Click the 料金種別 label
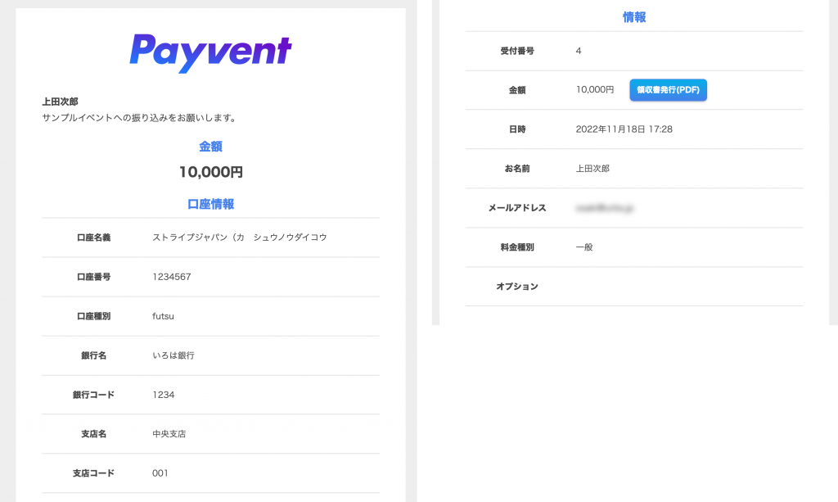Screen dimensions: 838x502 click(x=517, y=247)
